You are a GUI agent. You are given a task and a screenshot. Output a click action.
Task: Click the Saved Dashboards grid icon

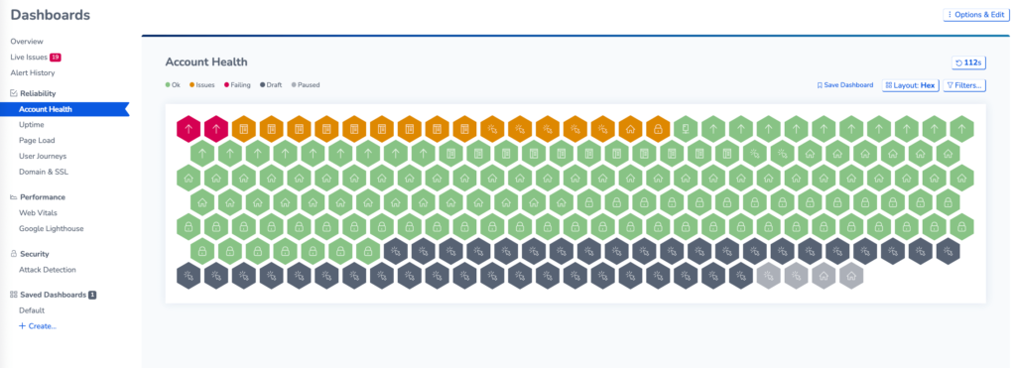pyautogui.click(x=14, y=295)
